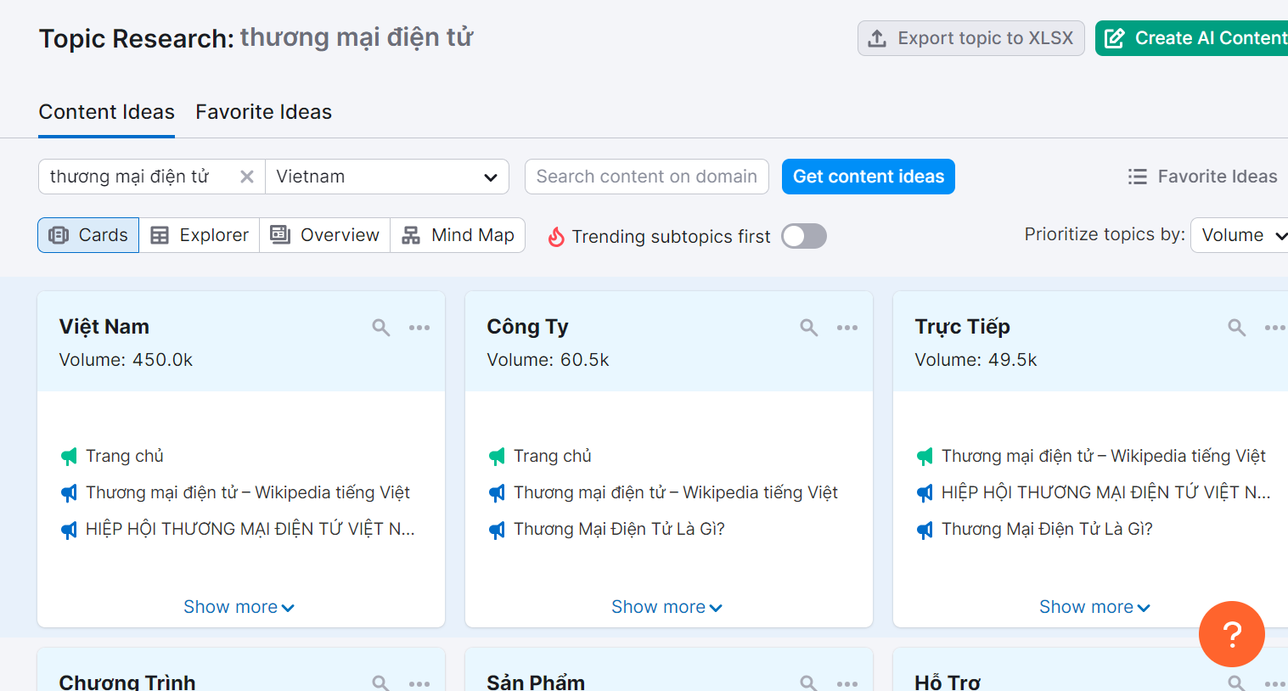Select the Overview view
The height and width of the screenshot is (691, 1288).
pyautogui.click(x=325, y=235)
